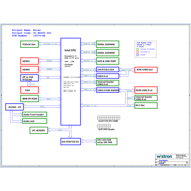This screenshot has width=191, height=191.
Task: Click the green legend square for internal slot/header
Action: (x=138, y=49)
